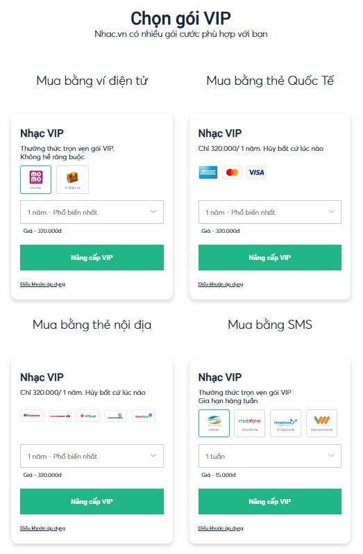The width and height of the screenshot is (363, 554).
Task: Click the VISA card logo
Action: click(x=256, y=172)
